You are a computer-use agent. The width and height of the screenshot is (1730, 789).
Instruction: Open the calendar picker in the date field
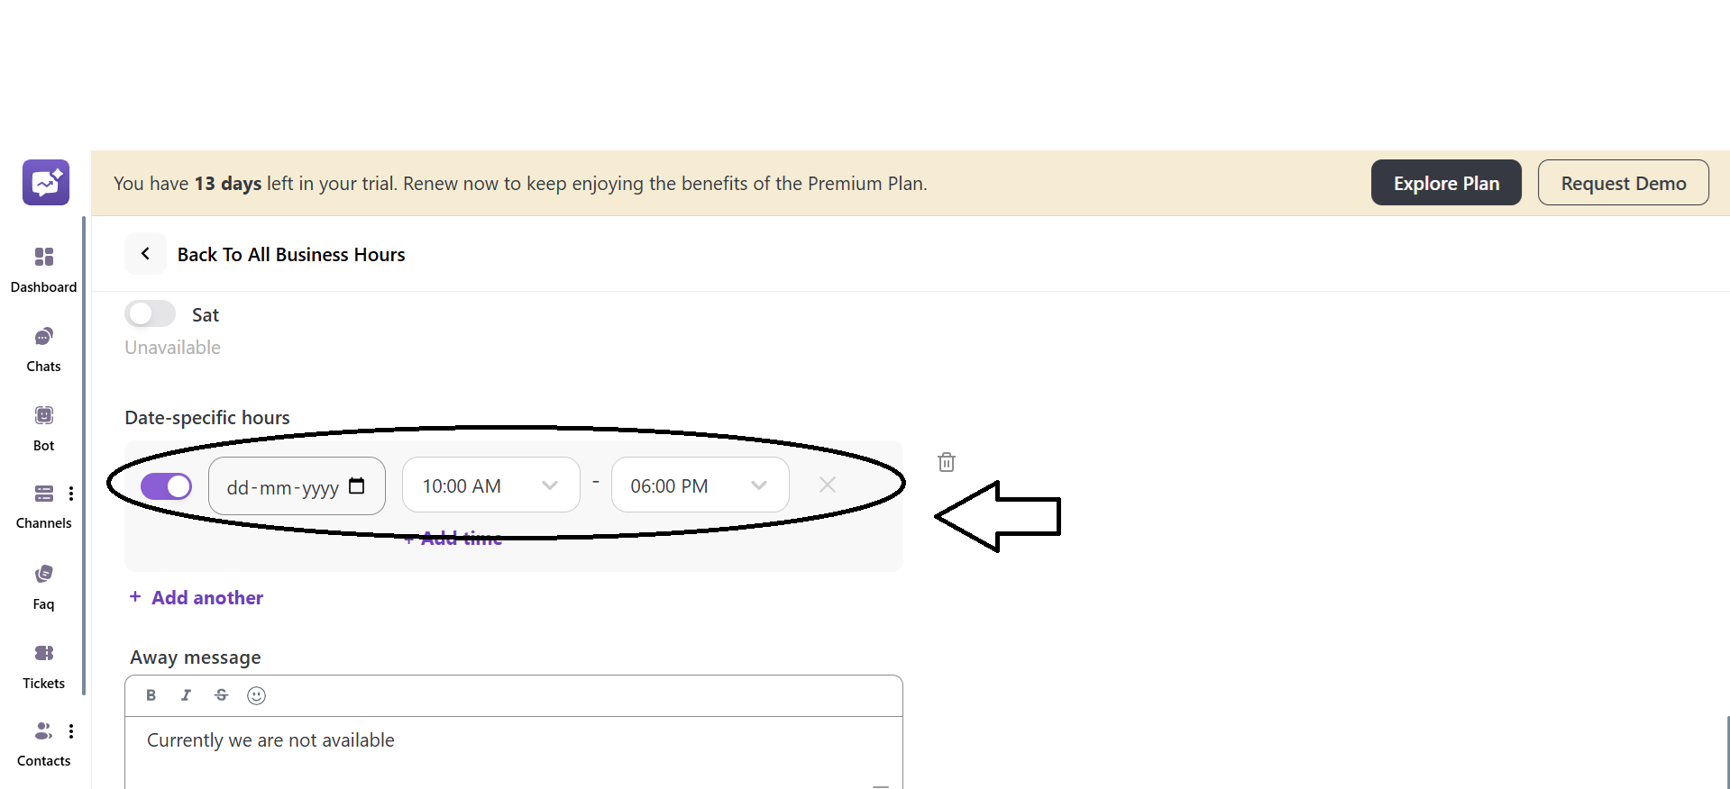[357, 485]
